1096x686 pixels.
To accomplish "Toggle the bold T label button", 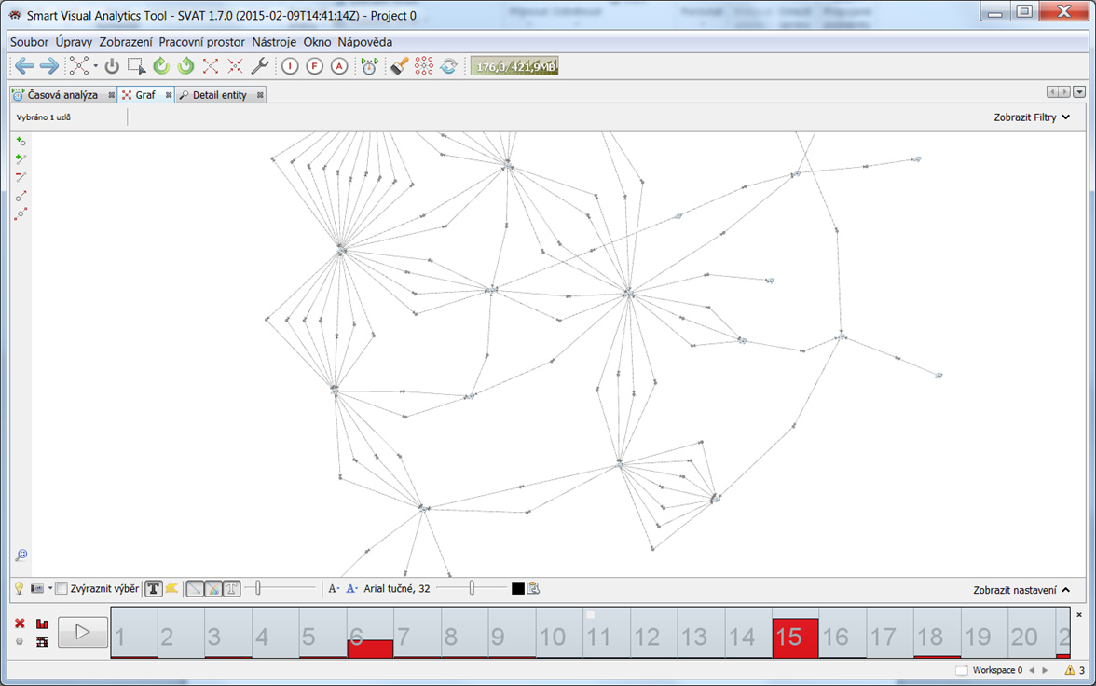I will pyautogui.click(x=154, y=588).
